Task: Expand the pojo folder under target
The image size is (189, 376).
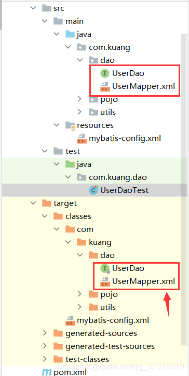Action: 80,294
